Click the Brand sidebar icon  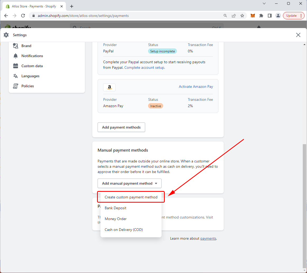click(16, 46)
